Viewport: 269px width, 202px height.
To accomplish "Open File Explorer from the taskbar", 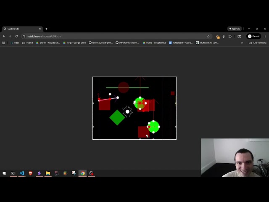I will click(48, 173).
